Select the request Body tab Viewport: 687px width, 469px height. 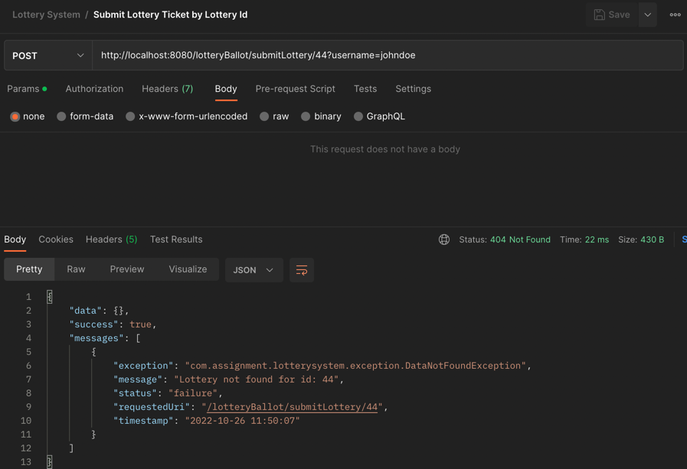pyautogui.click(x=226, y=89)
